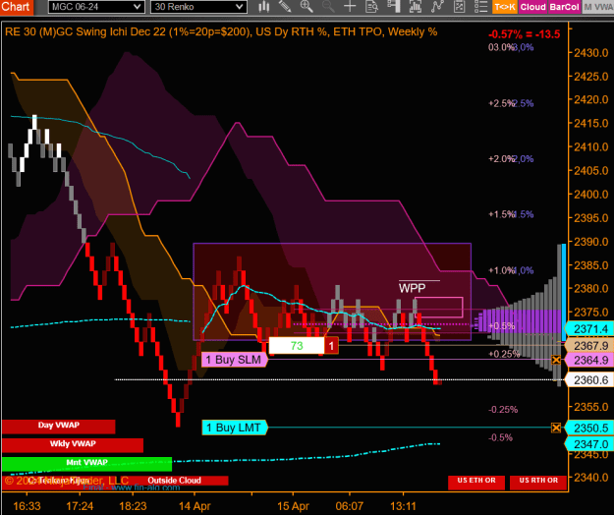The height and width of the screenshot is (515, 614).
Task: Click the 2371.4 cyan price marker
Action: (588, 329)
